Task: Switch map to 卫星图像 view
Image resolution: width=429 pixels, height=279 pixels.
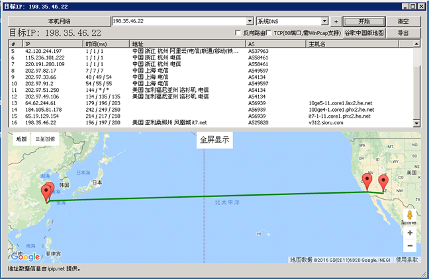Action: [x=46, y=139]
